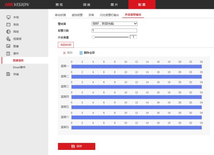Click the 删除全部 text button

(x=89, y=53)
